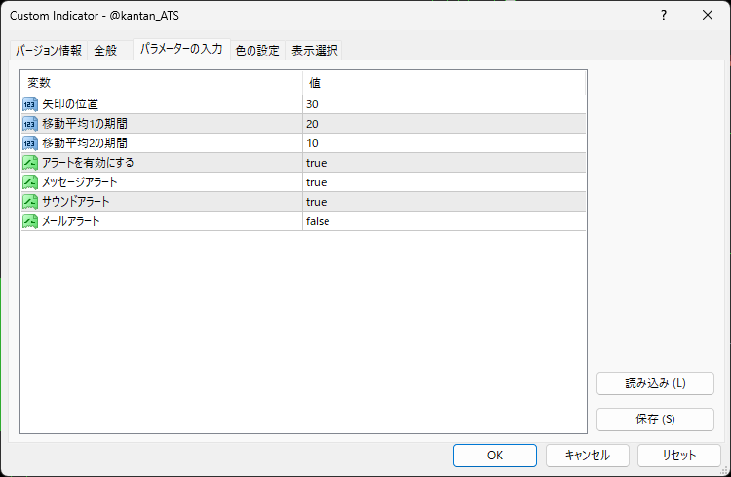
Task: Click the 変数 column header
Action: pos(162,83)
